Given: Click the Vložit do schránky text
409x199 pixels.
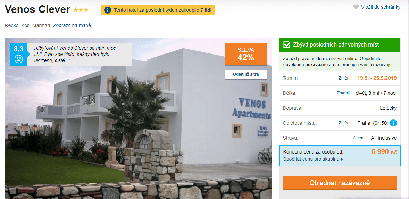Looking at the screenshot, I should click(381, 7).
